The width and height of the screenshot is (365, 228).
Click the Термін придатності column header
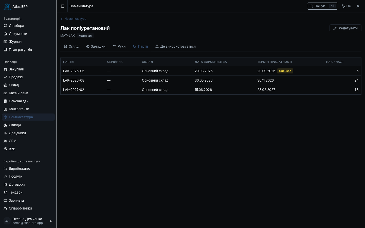(275, 62)
